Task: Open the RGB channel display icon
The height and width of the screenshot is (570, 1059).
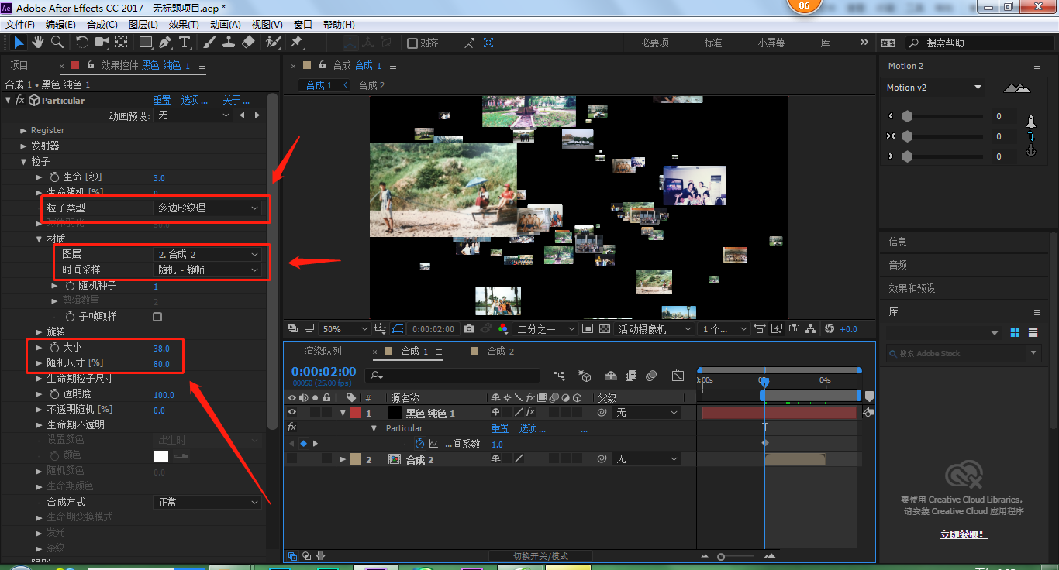Action: point(503,329)
